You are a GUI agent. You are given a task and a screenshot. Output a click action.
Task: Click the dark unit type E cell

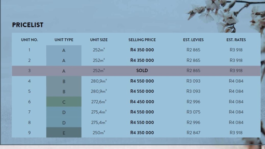[x=64, y=133]
